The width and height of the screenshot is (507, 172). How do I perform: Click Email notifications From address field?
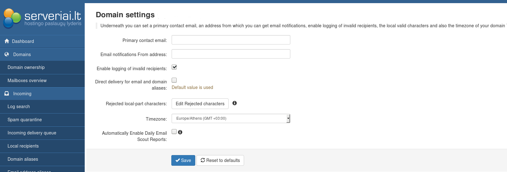click(231, 54)
